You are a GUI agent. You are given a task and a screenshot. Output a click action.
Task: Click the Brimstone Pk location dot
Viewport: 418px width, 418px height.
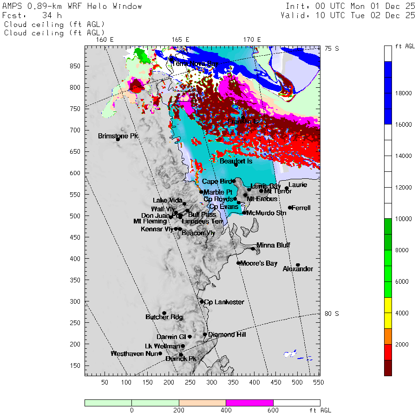pos(118,139)
